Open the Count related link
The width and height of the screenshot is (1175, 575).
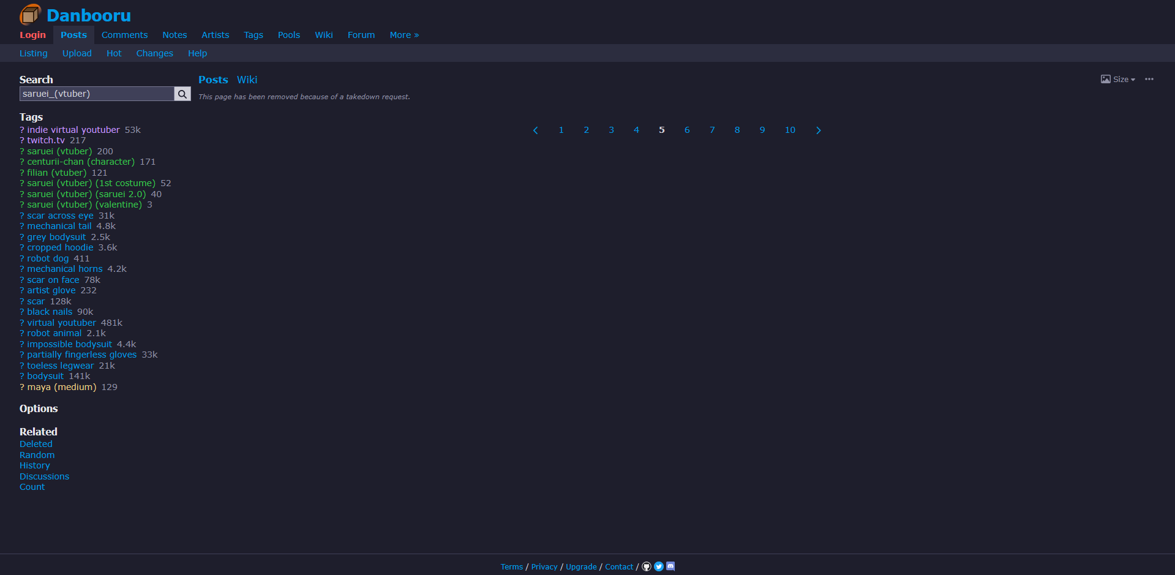[x=32, y=487]
